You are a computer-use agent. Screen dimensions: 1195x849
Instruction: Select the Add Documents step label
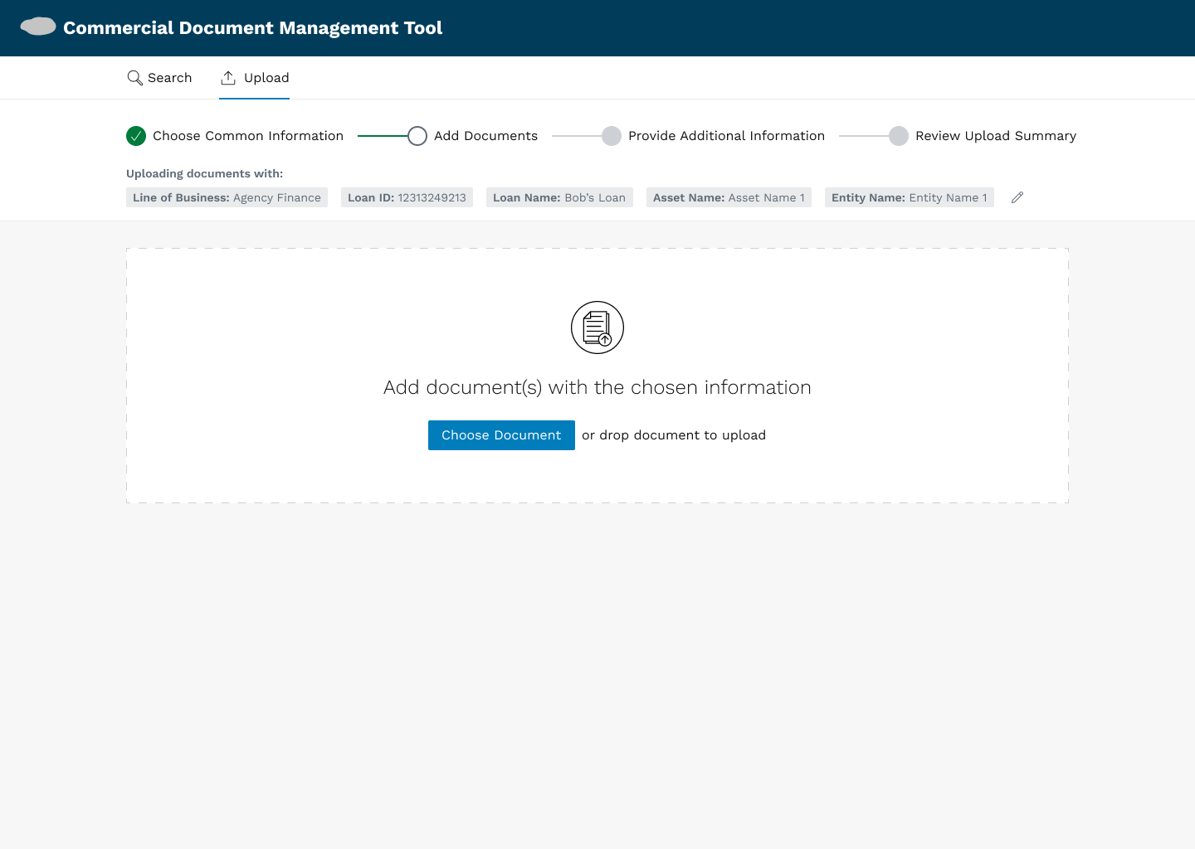pos(485,136)
